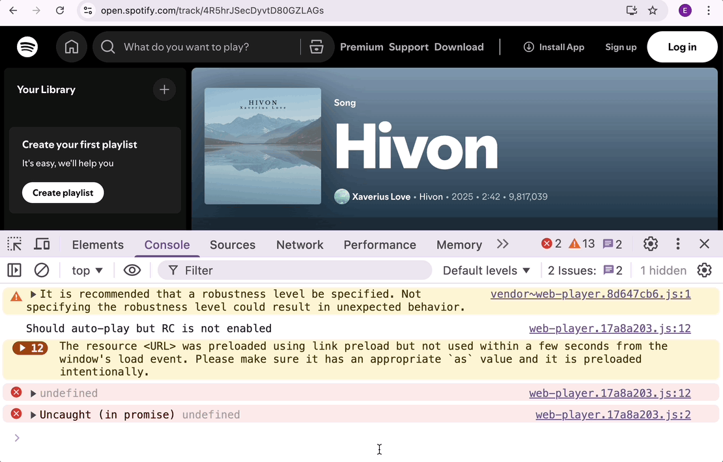
Task: Toggle the console sidebar icon
Action: [14, 271]
